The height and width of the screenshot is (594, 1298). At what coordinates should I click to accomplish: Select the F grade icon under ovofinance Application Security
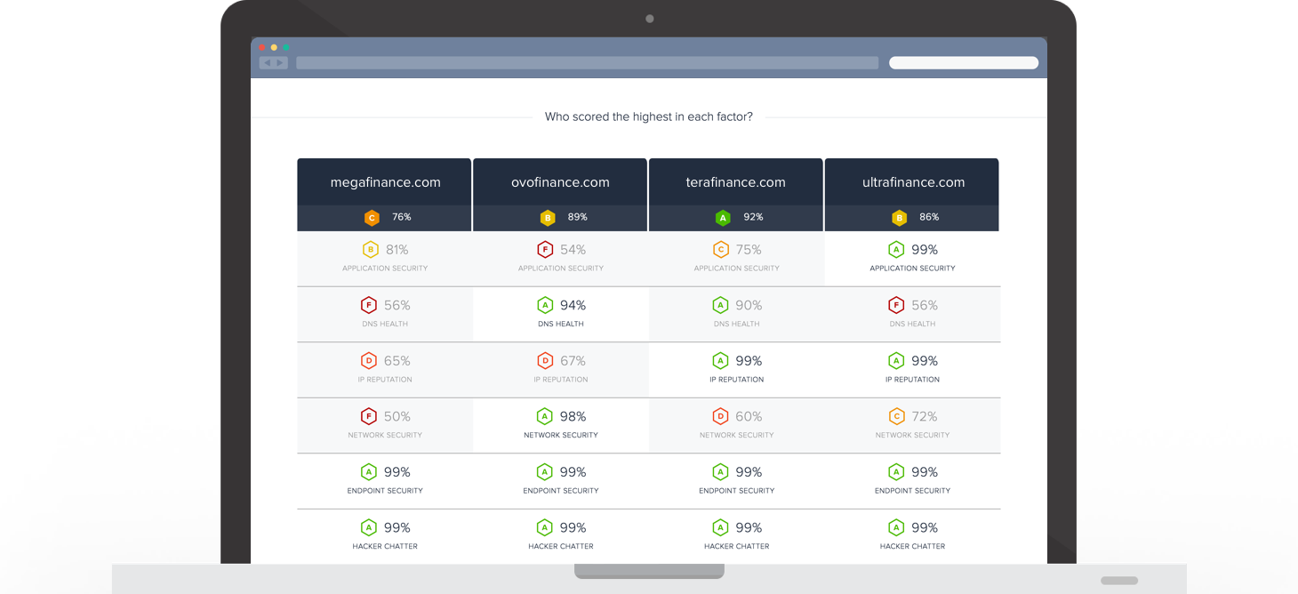pos(545,250)
